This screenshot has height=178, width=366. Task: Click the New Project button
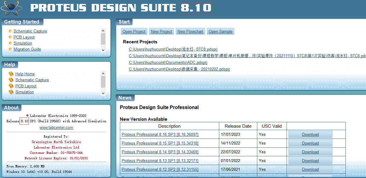162,31
